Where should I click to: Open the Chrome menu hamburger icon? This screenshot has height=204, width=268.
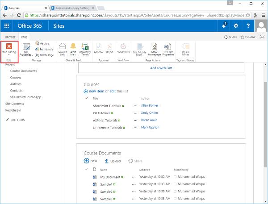pyautogui.click(x=264, y=15)
